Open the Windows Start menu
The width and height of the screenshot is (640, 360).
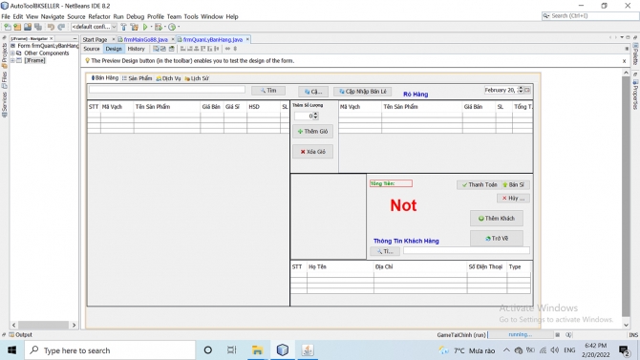(11, 350)
